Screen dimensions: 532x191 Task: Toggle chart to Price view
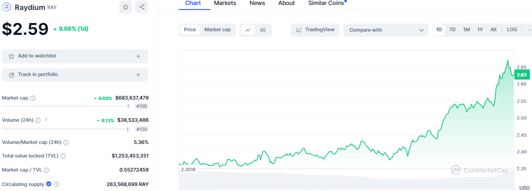190,30
